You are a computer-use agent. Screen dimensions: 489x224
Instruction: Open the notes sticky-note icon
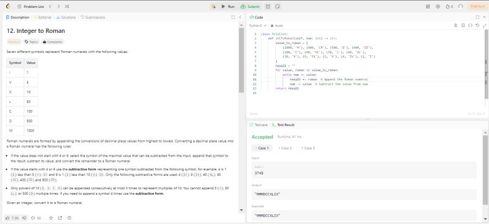point(278,7)
